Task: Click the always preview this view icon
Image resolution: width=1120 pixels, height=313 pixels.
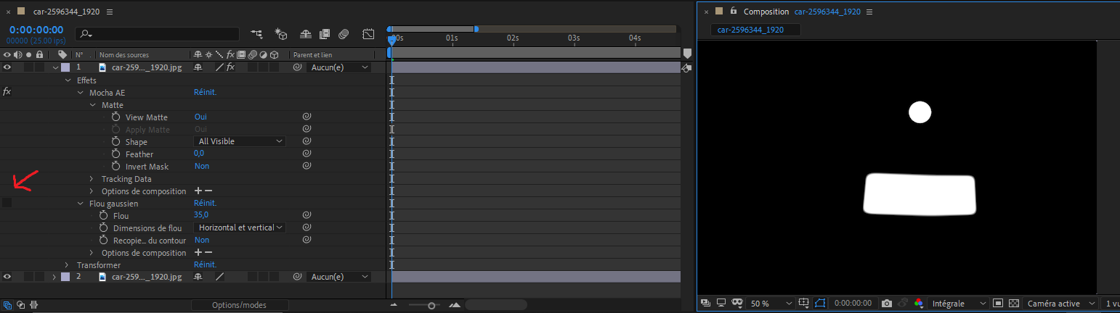Action: pos(705,304)
